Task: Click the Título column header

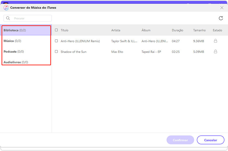Action: [x=65, y=30]
